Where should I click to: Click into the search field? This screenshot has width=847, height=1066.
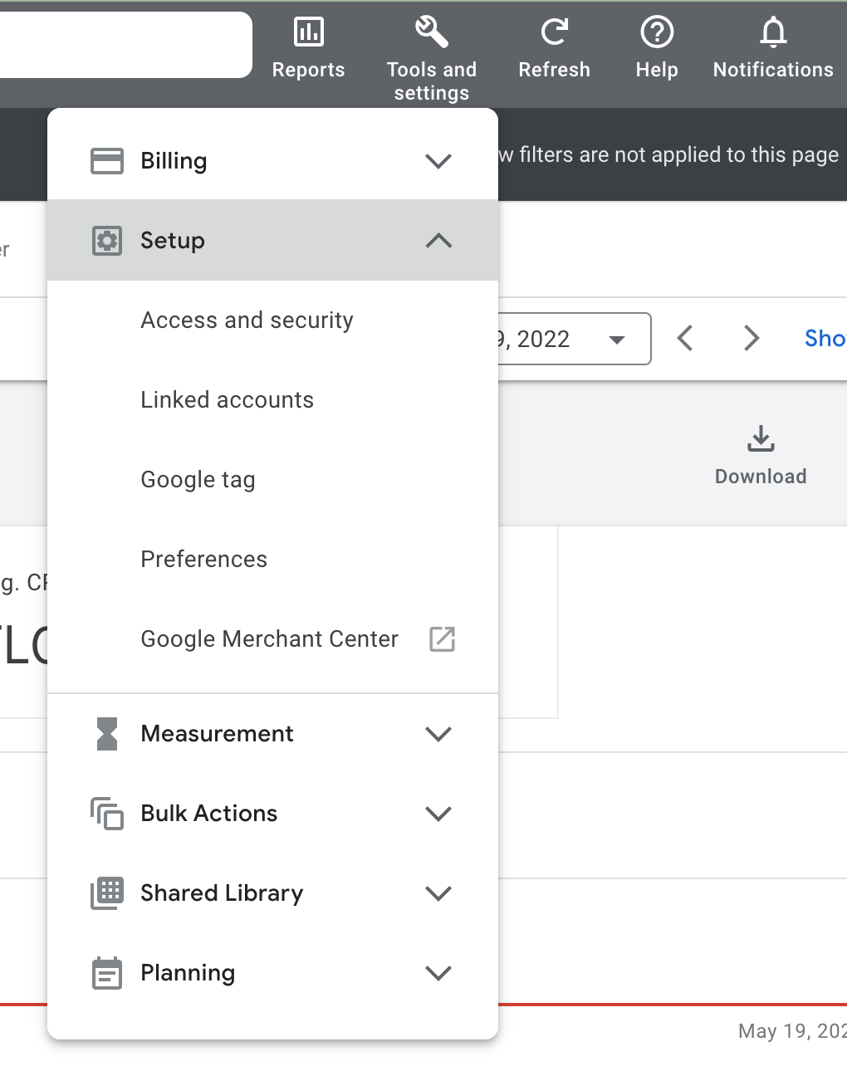(125, 45)
